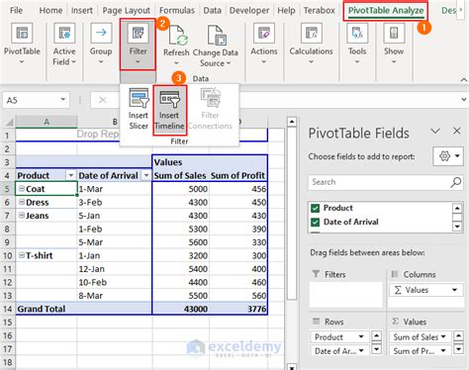Switch to the Insert tab
The width and height of the screenshot is (469, 370).
pos(82,11)
